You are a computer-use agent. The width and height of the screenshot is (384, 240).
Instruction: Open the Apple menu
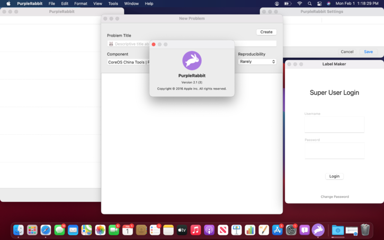coord(8,3)
